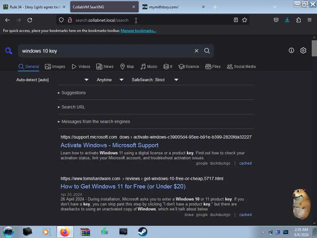Click the Windows Start orb
Screen dimensions: 317x238
click(x=8, y=232)
